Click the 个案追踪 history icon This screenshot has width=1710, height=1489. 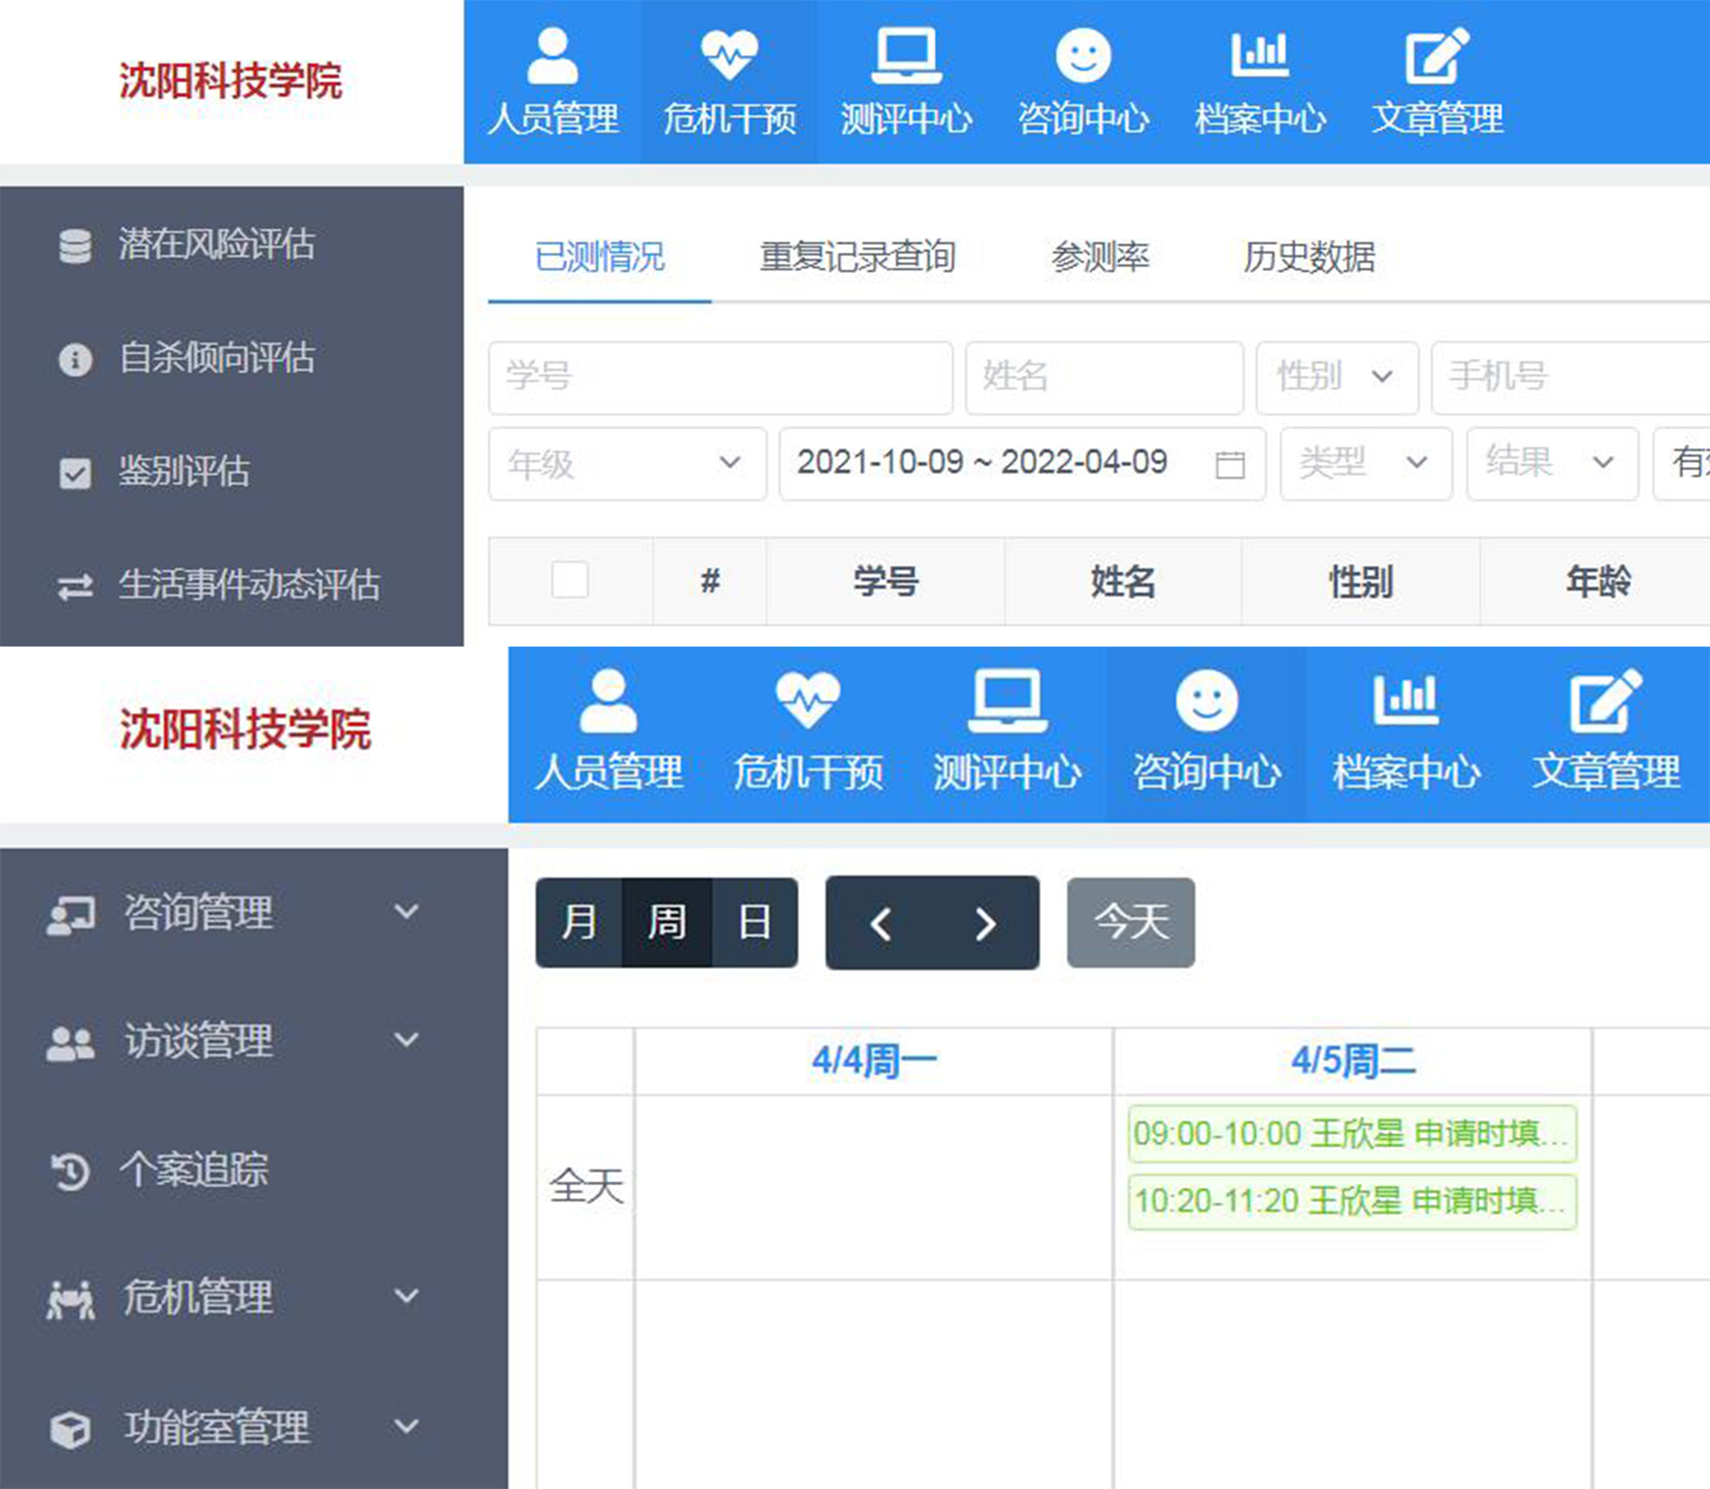click(x=71, y=1172)
